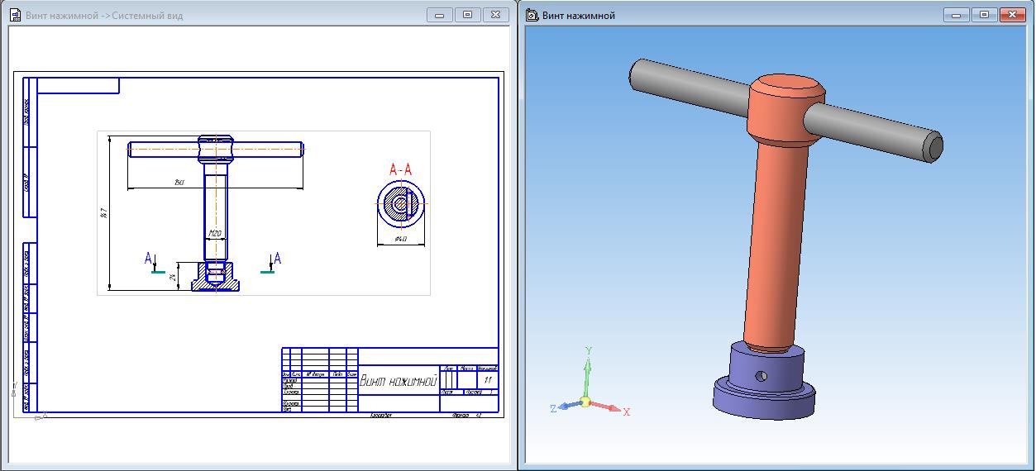Viewport: 1036px width, 471px height.
Task: Click the 3D model document icon in right window title
Action: pos(532,15)
